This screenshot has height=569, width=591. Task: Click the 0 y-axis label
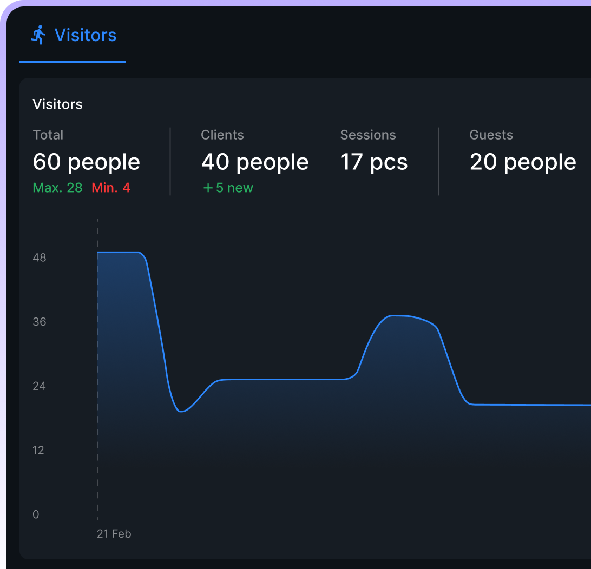click(x=36, y=514)
